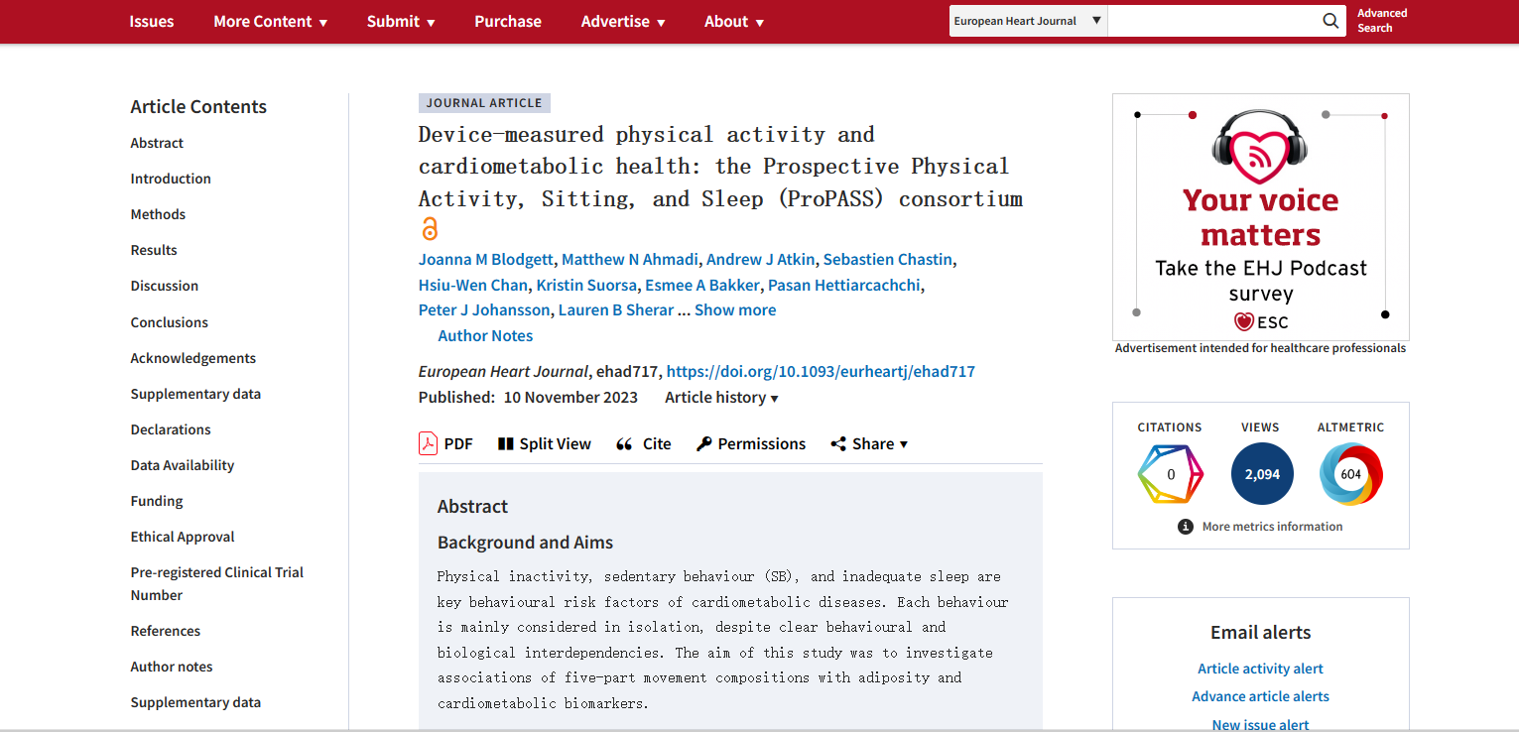Jump to Author notes in contents
The width and height of the screenshot is (1519, 732).
pyautogui.click(x=172, y=667)
